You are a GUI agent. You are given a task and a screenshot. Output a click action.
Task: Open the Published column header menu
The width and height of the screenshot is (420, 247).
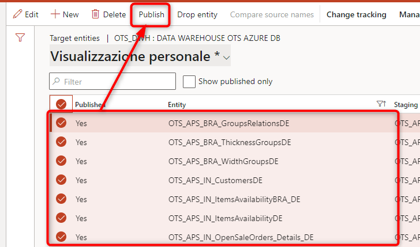(89, 105)
